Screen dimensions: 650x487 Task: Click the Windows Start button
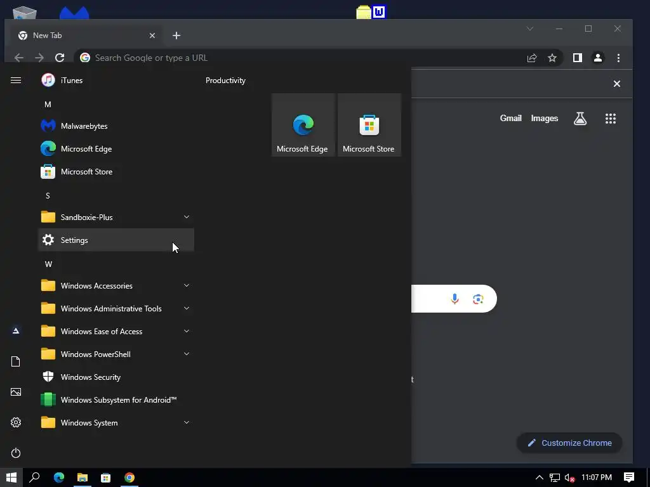click(x=11, y=477)
